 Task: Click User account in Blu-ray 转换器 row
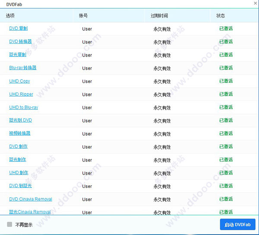(87, 68)
